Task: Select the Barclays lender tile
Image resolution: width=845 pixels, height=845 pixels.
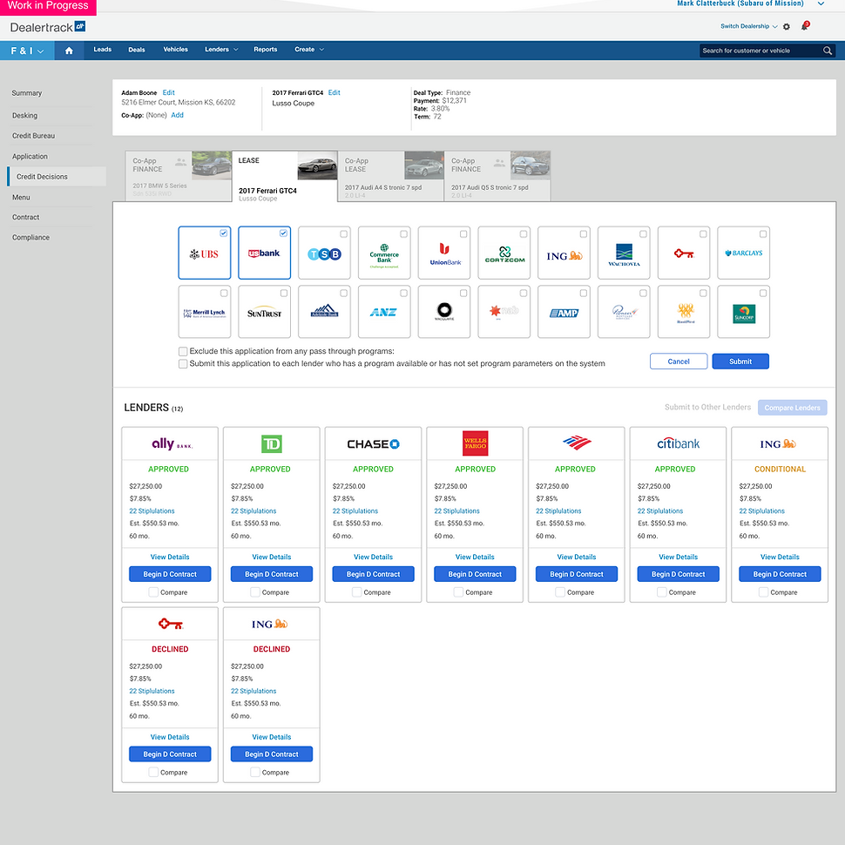Action: 744,253
